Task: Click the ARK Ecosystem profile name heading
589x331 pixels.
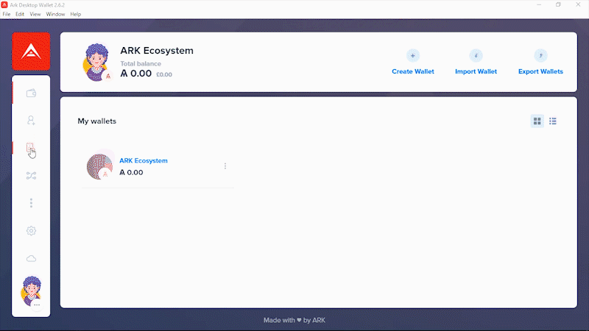Action: coord(157,51)
